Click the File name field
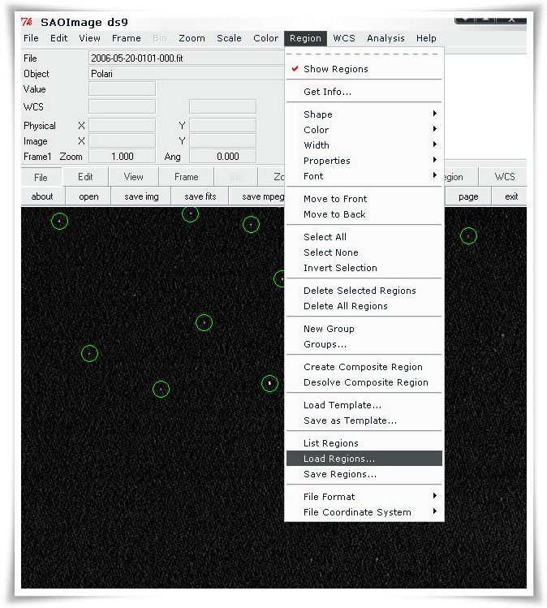Image resolution: width=547 pixels, height=608 pixels. tap(185, 58)
